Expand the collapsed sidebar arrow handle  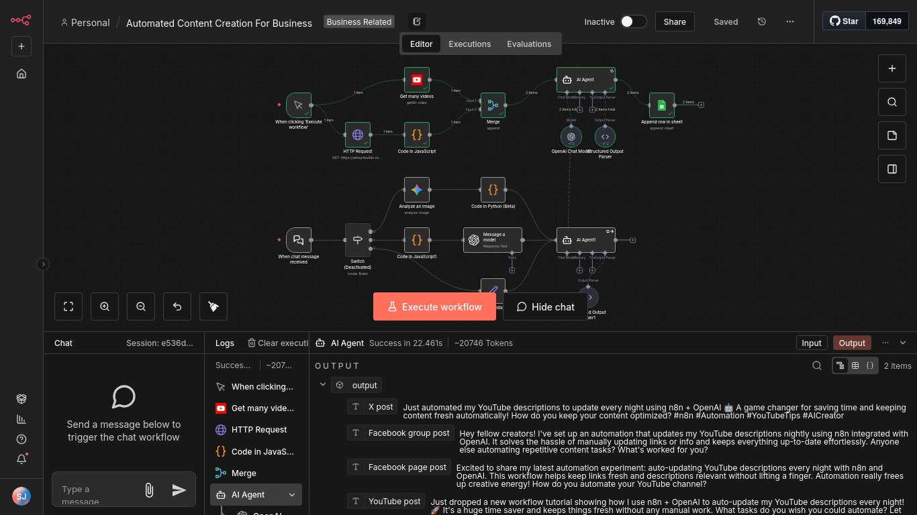point(43,264)
